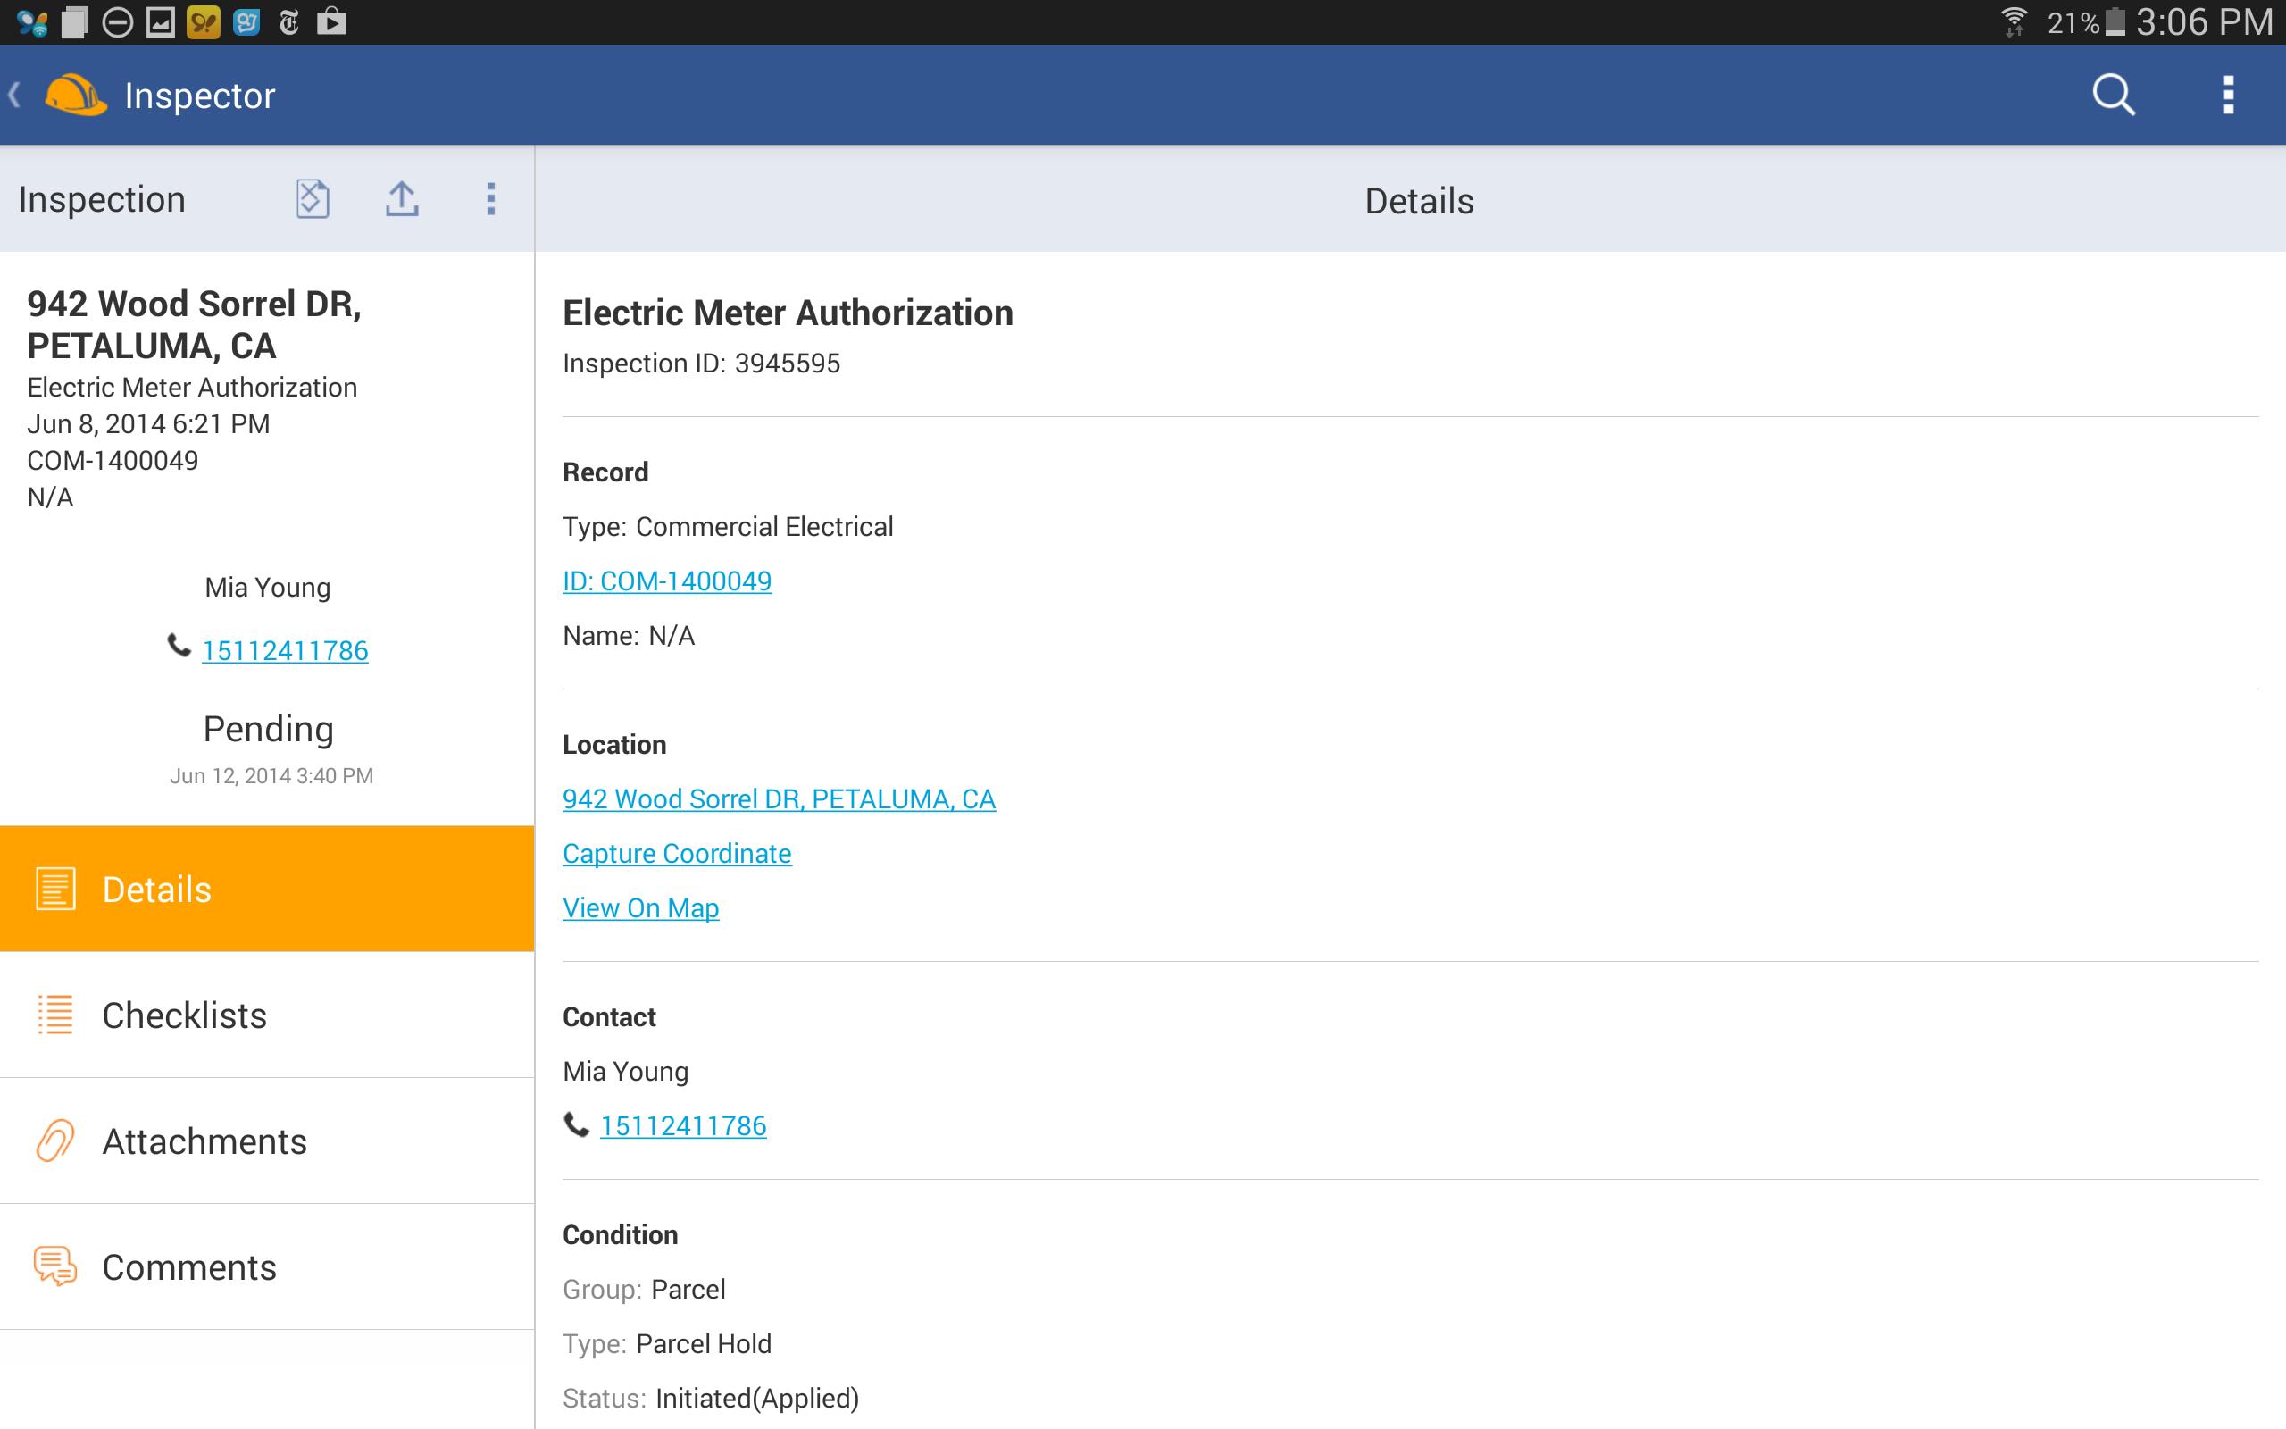Switch to the Checklists tab
Viewport: 2286px width, 1429px height.
267,1015
